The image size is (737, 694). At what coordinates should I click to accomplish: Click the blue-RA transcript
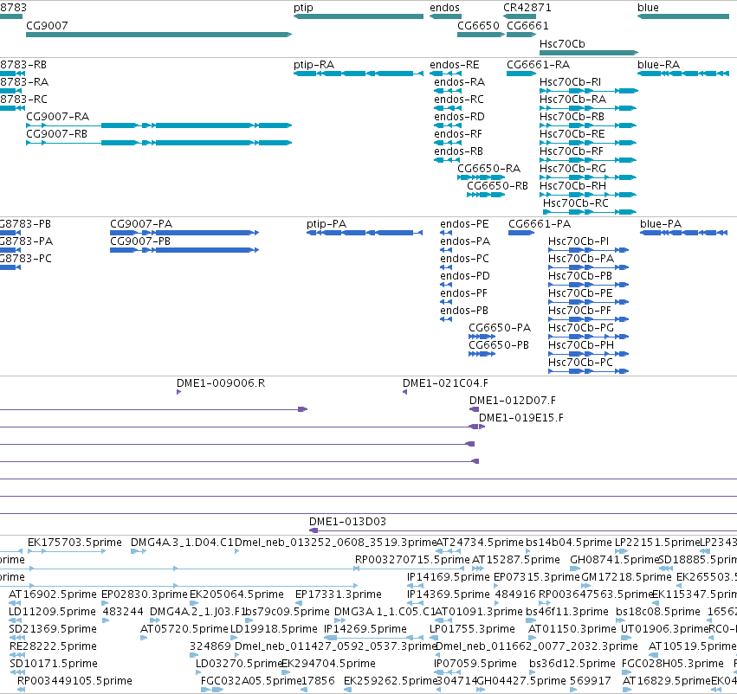[683, 74]
